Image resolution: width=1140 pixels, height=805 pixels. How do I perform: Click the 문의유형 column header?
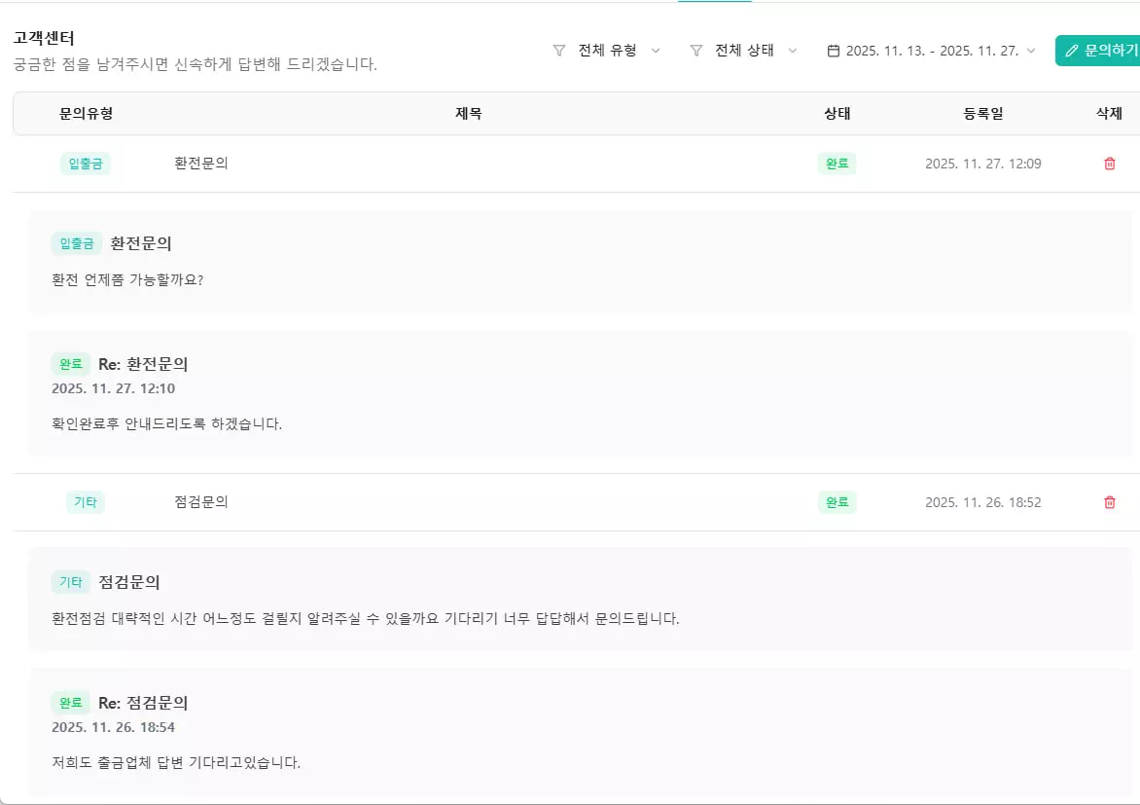pos(86,114)
